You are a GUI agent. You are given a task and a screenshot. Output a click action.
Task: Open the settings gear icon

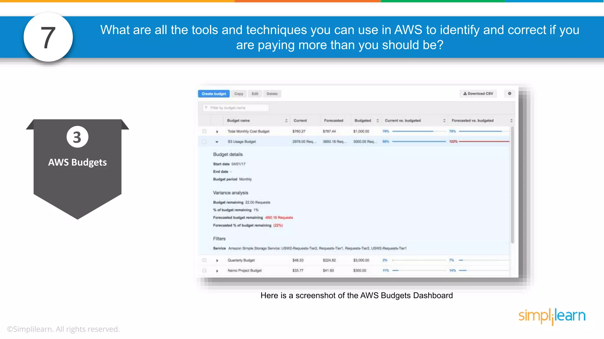click(509, 94)
